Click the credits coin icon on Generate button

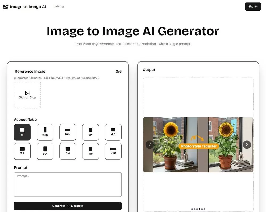click(x=68, y=206)
